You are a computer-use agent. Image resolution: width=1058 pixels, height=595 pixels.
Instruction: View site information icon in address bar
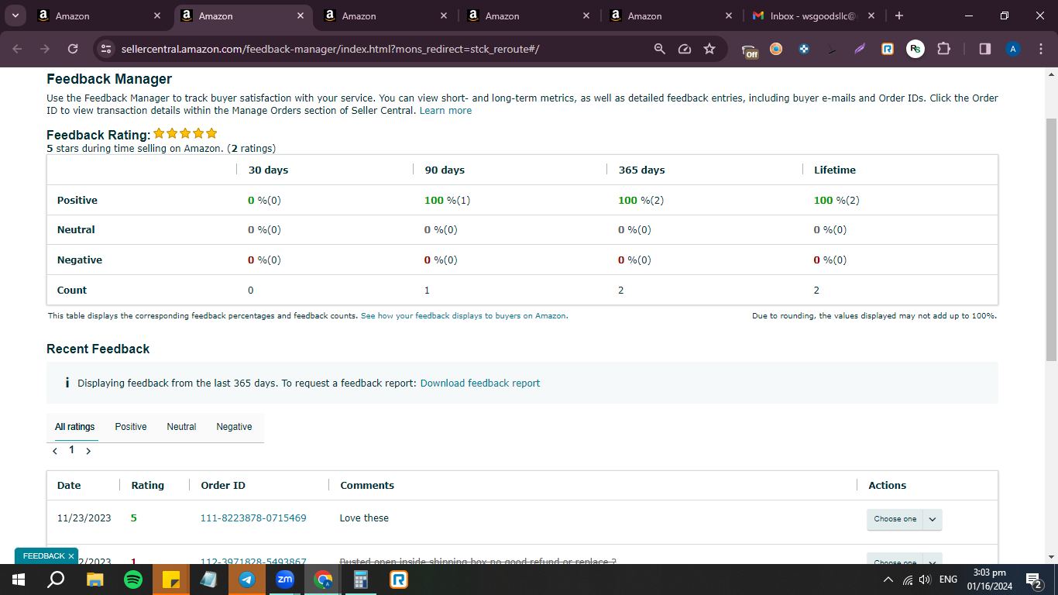(106, 49)
